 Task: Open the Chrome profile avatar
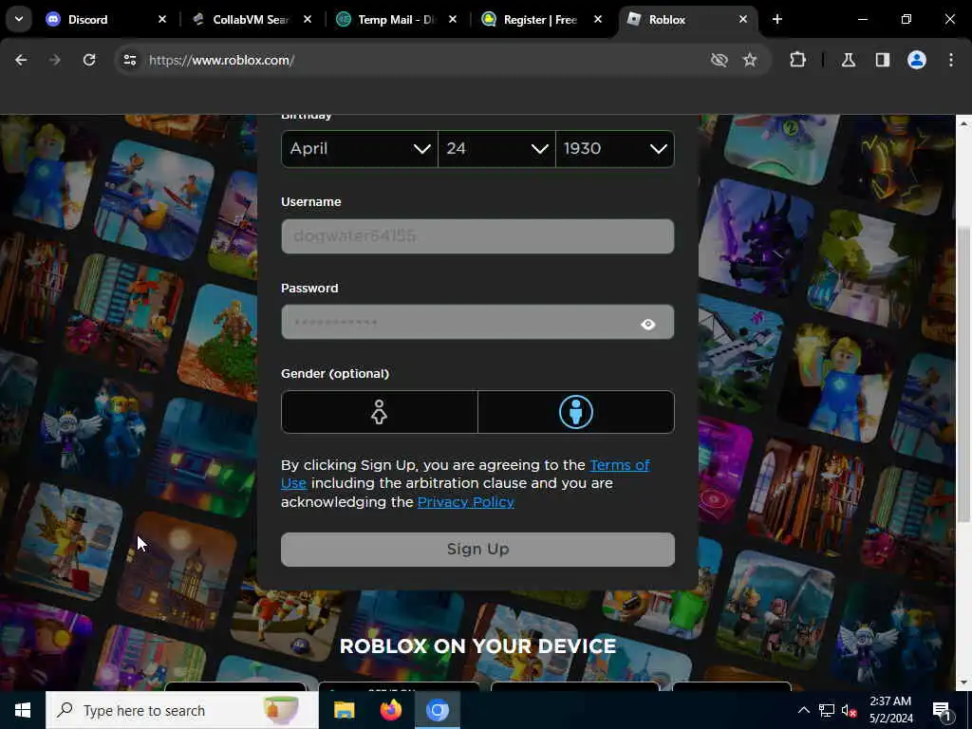pyautogui.click(x=917, y=60)
